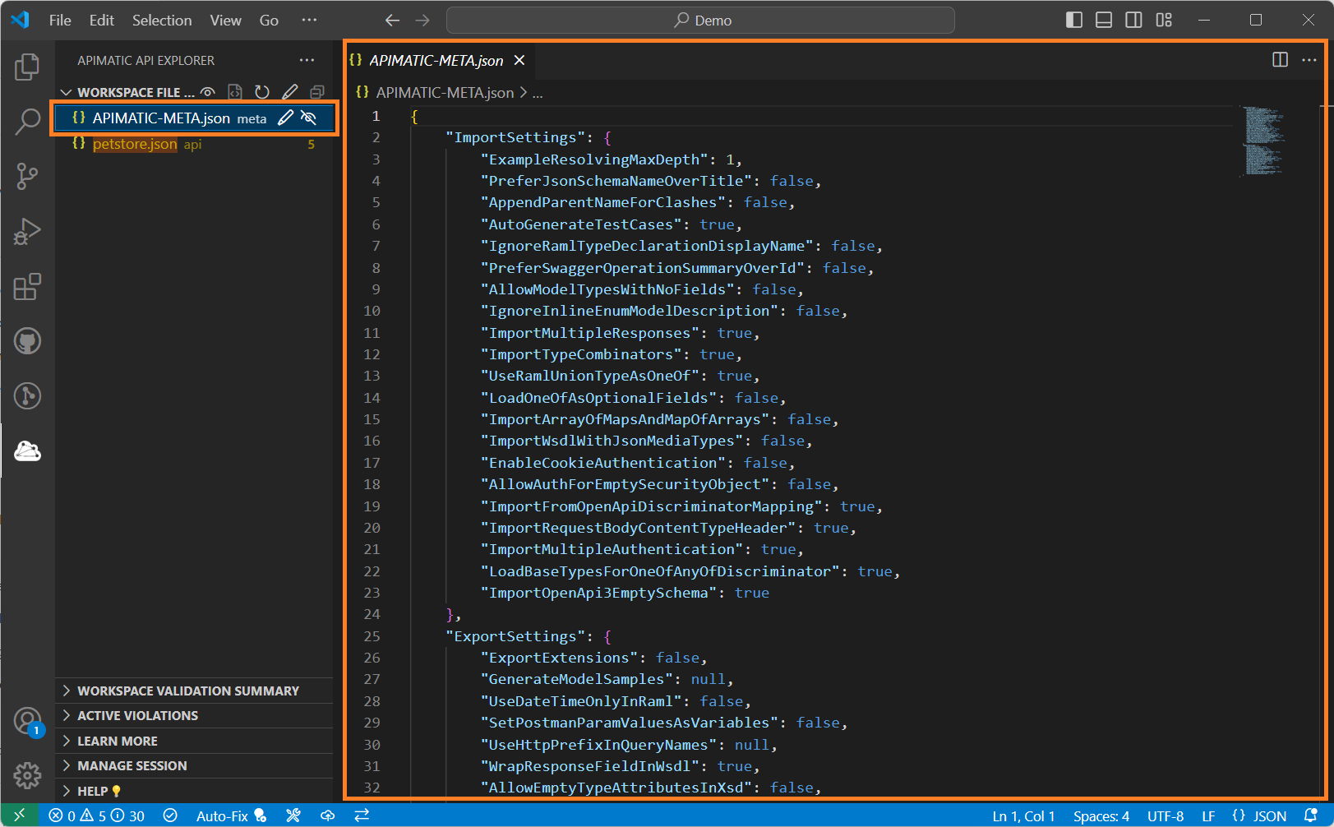
Task: Open the Accounts menu
Action: (27, 721)
